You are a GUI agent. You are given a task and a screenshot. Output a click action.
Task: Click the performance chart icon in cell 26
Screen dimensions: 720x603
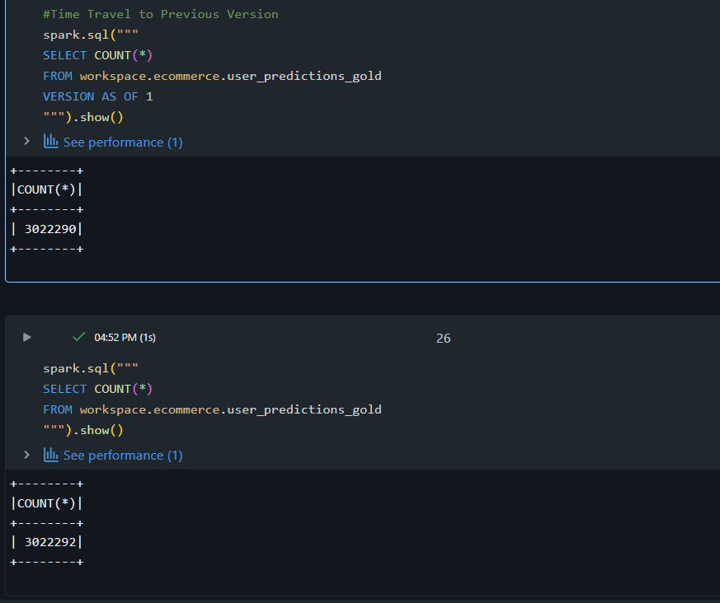51,455
